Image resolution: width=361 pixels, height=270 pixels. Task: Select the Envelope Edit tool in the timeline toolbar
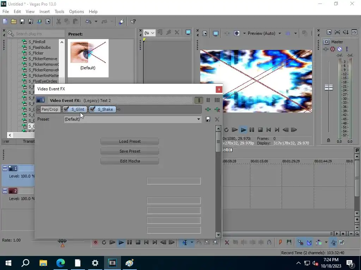(199, 243)
